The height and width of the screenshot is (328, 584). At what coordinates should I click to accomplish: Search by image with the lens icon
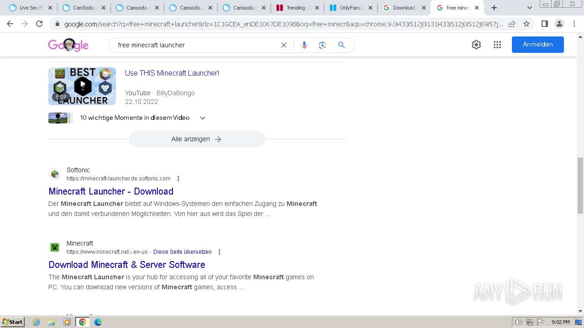click(x=323, y=45)
